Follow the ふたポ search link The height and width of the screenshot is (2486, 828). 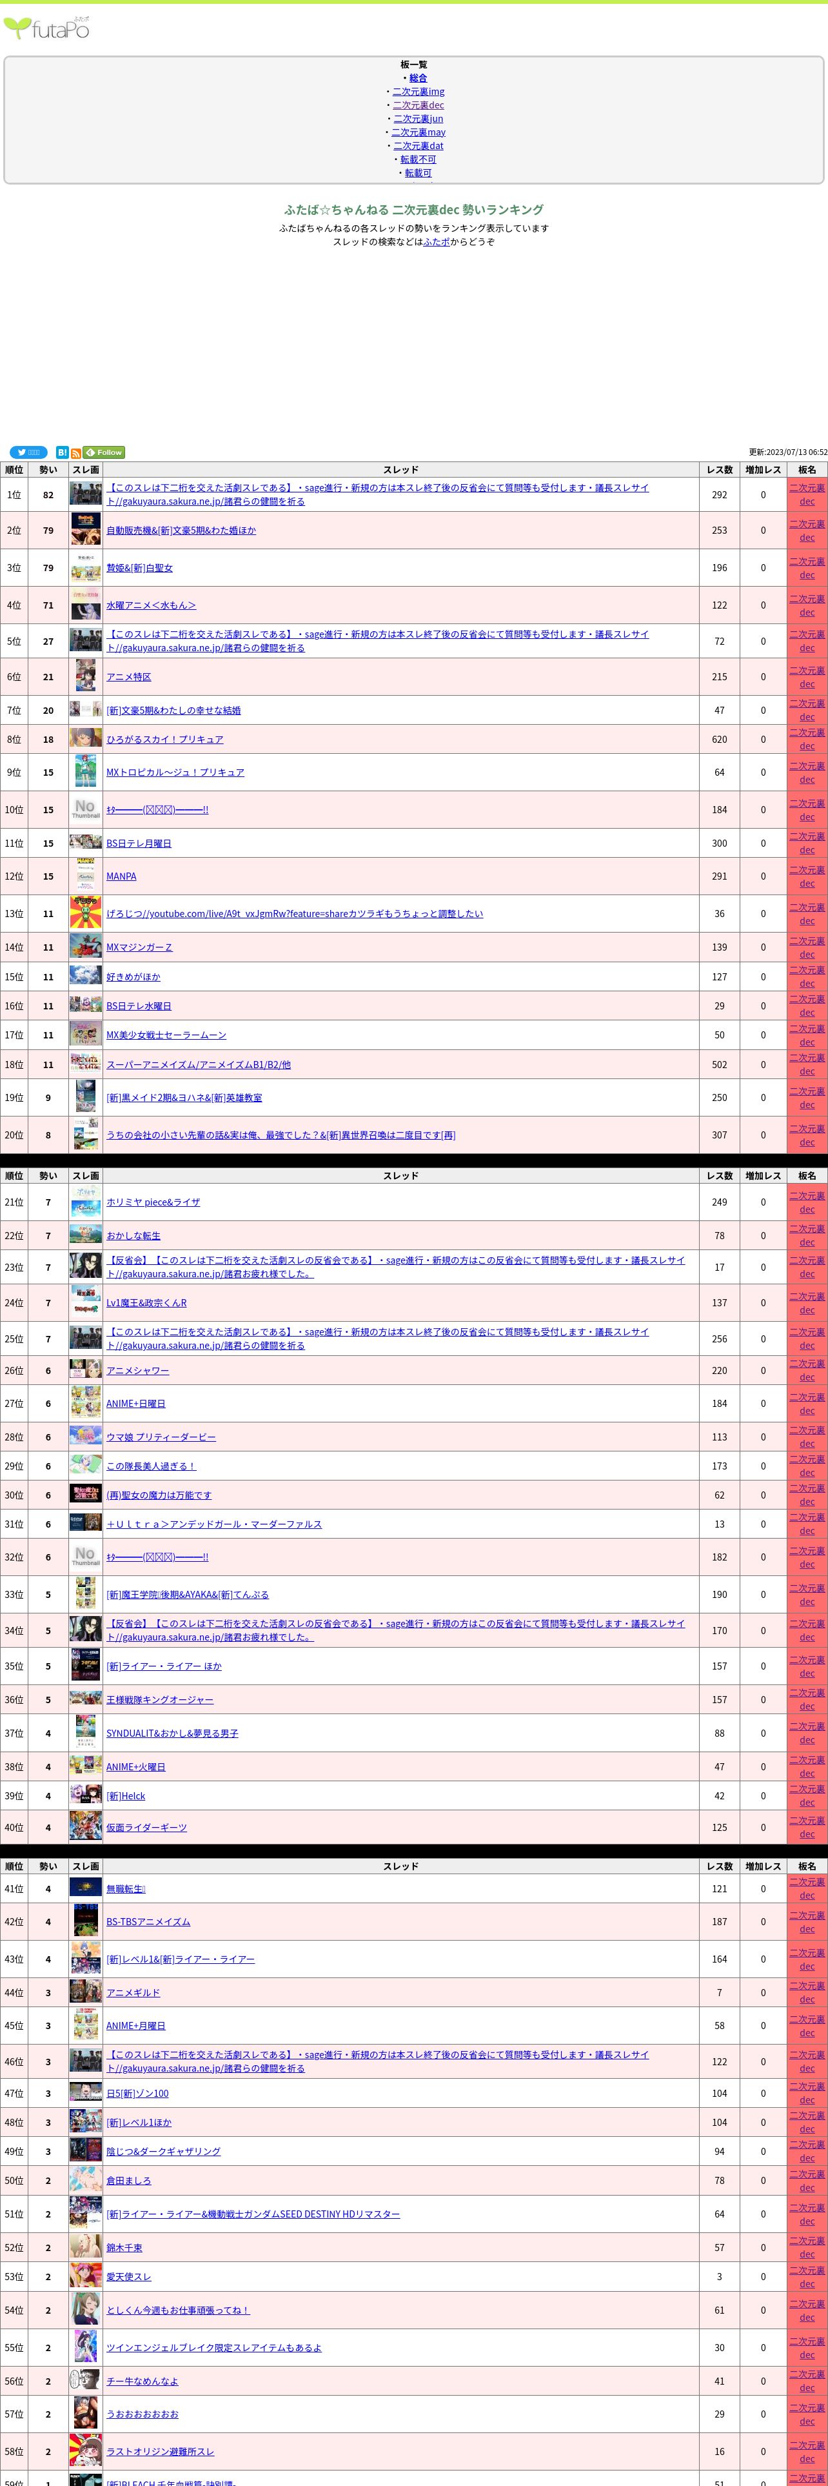(x=437, y=242)
